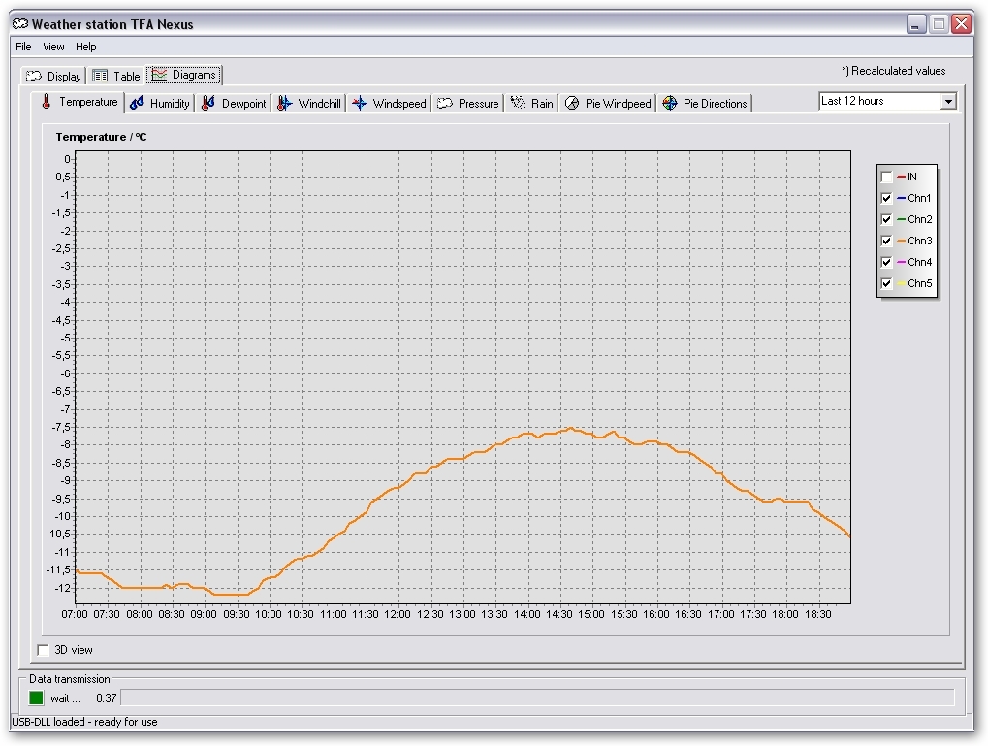Image resolution: width=988 pixels, height=746 pixels.
Task: Click the data transmission progress bar
Action: pyautogui.click(x=536, y=697)
